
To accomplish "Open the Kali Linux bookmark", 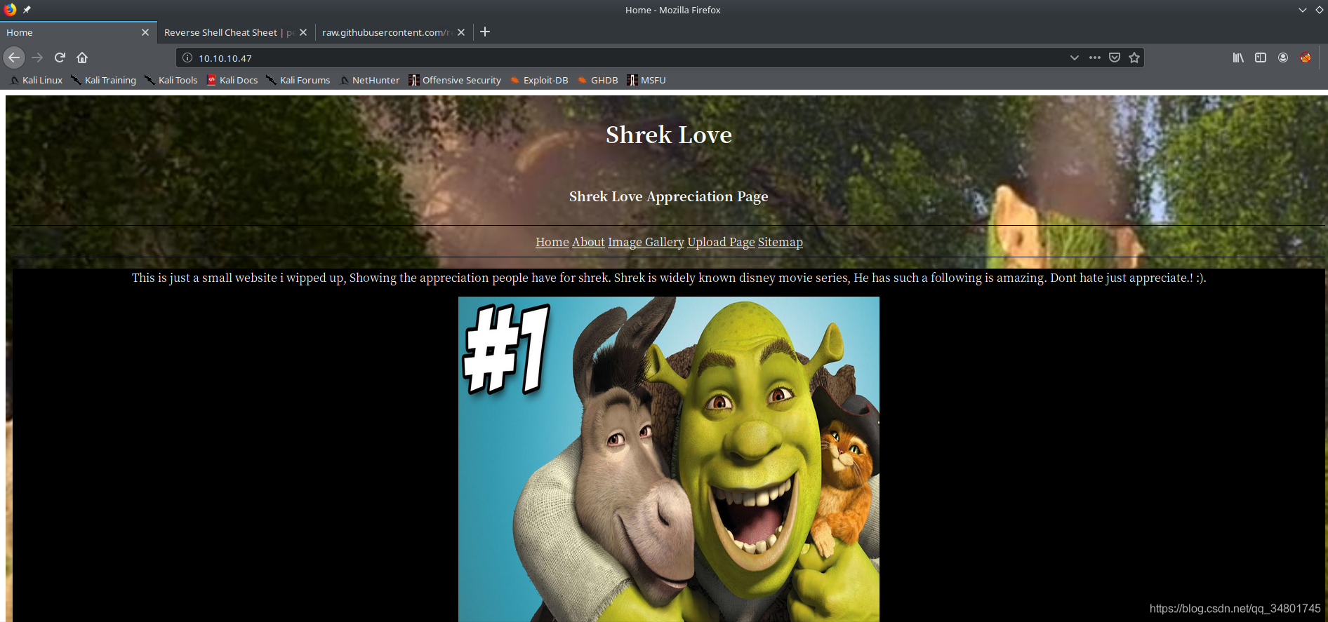I will point(36,80).
